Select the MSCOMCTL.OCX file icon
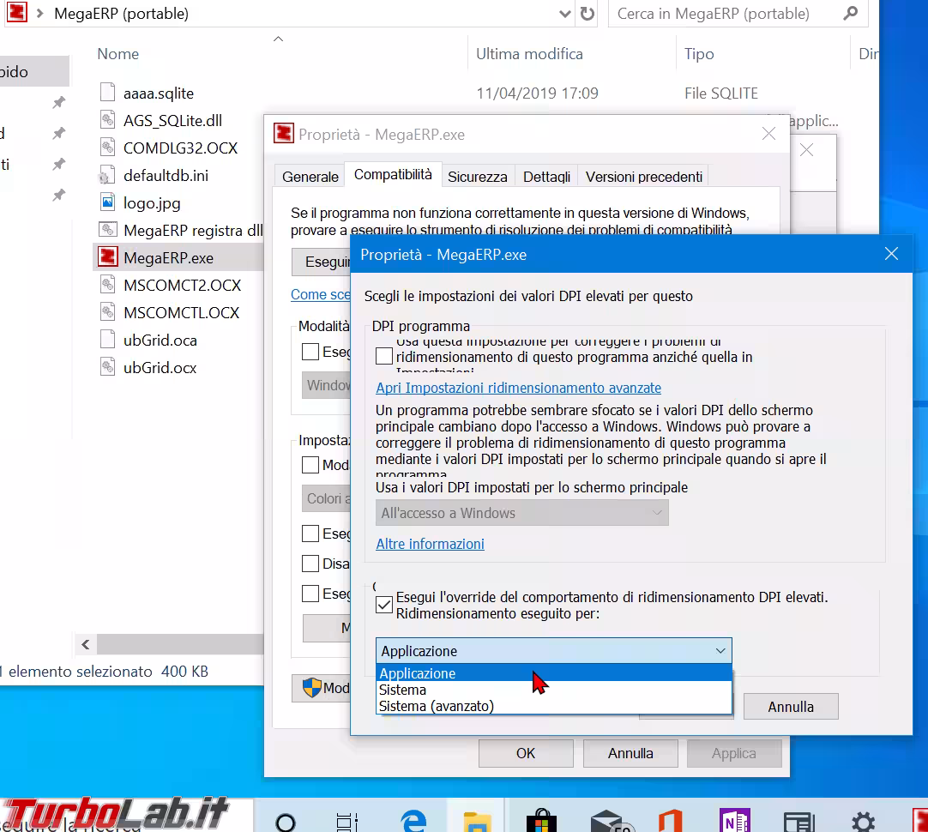 tap(108, 312)
